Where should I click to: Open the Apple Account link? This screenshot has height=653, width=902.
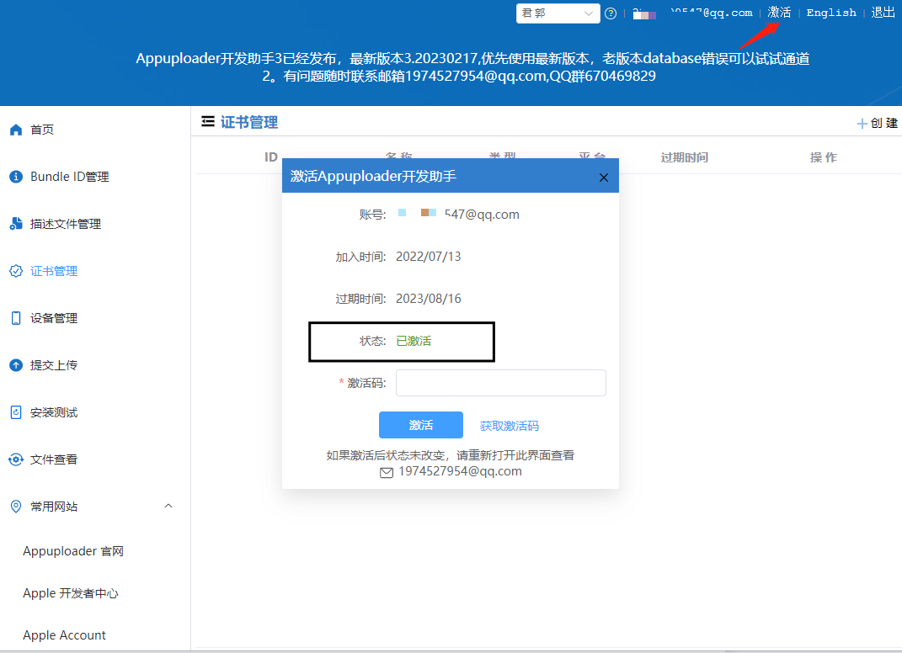(64, 636)
